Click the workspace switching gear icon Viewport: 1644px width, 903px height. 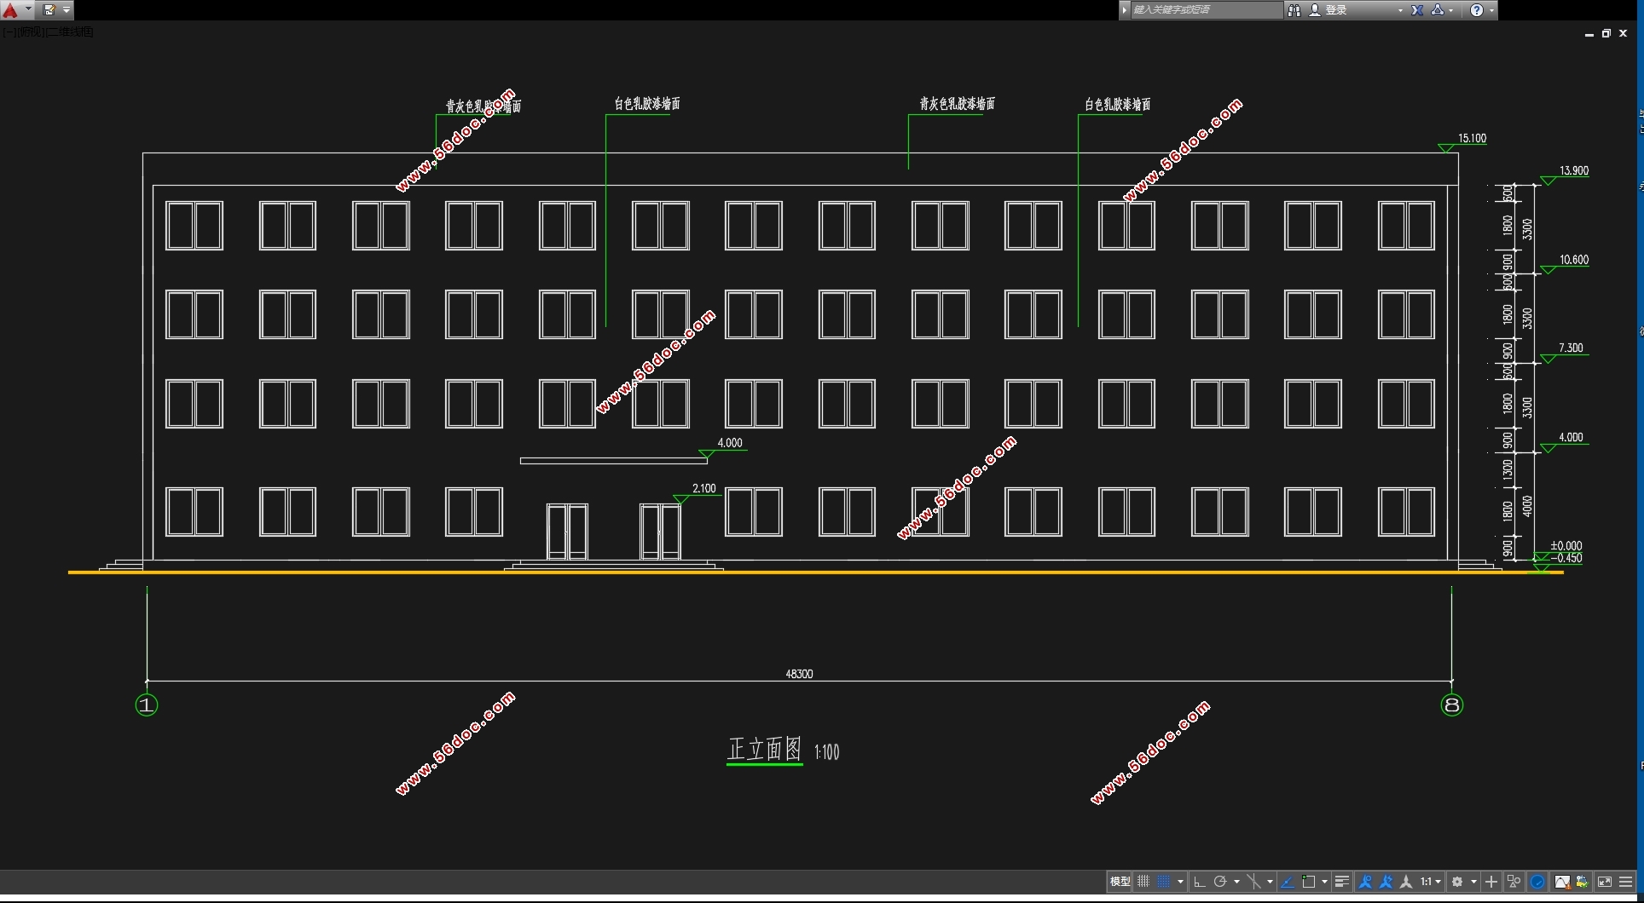click(x=1458, y=882)
